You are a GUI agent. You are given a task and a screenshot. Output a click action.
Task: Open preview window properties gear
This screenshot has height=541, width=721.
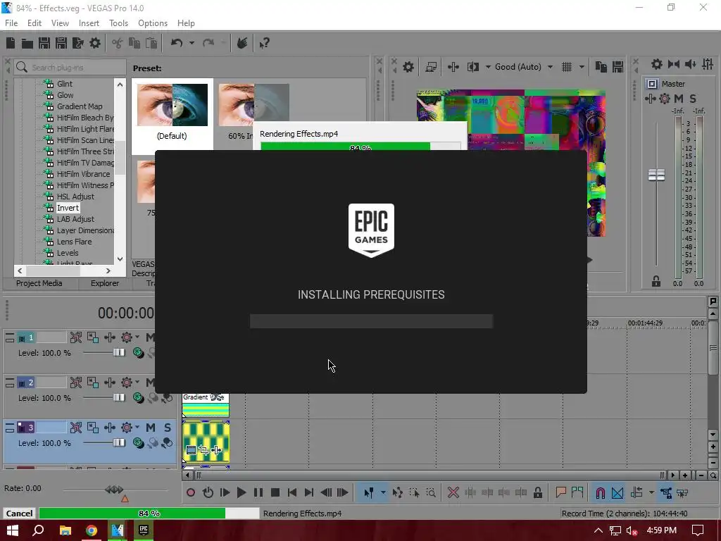tap(408, 67)
